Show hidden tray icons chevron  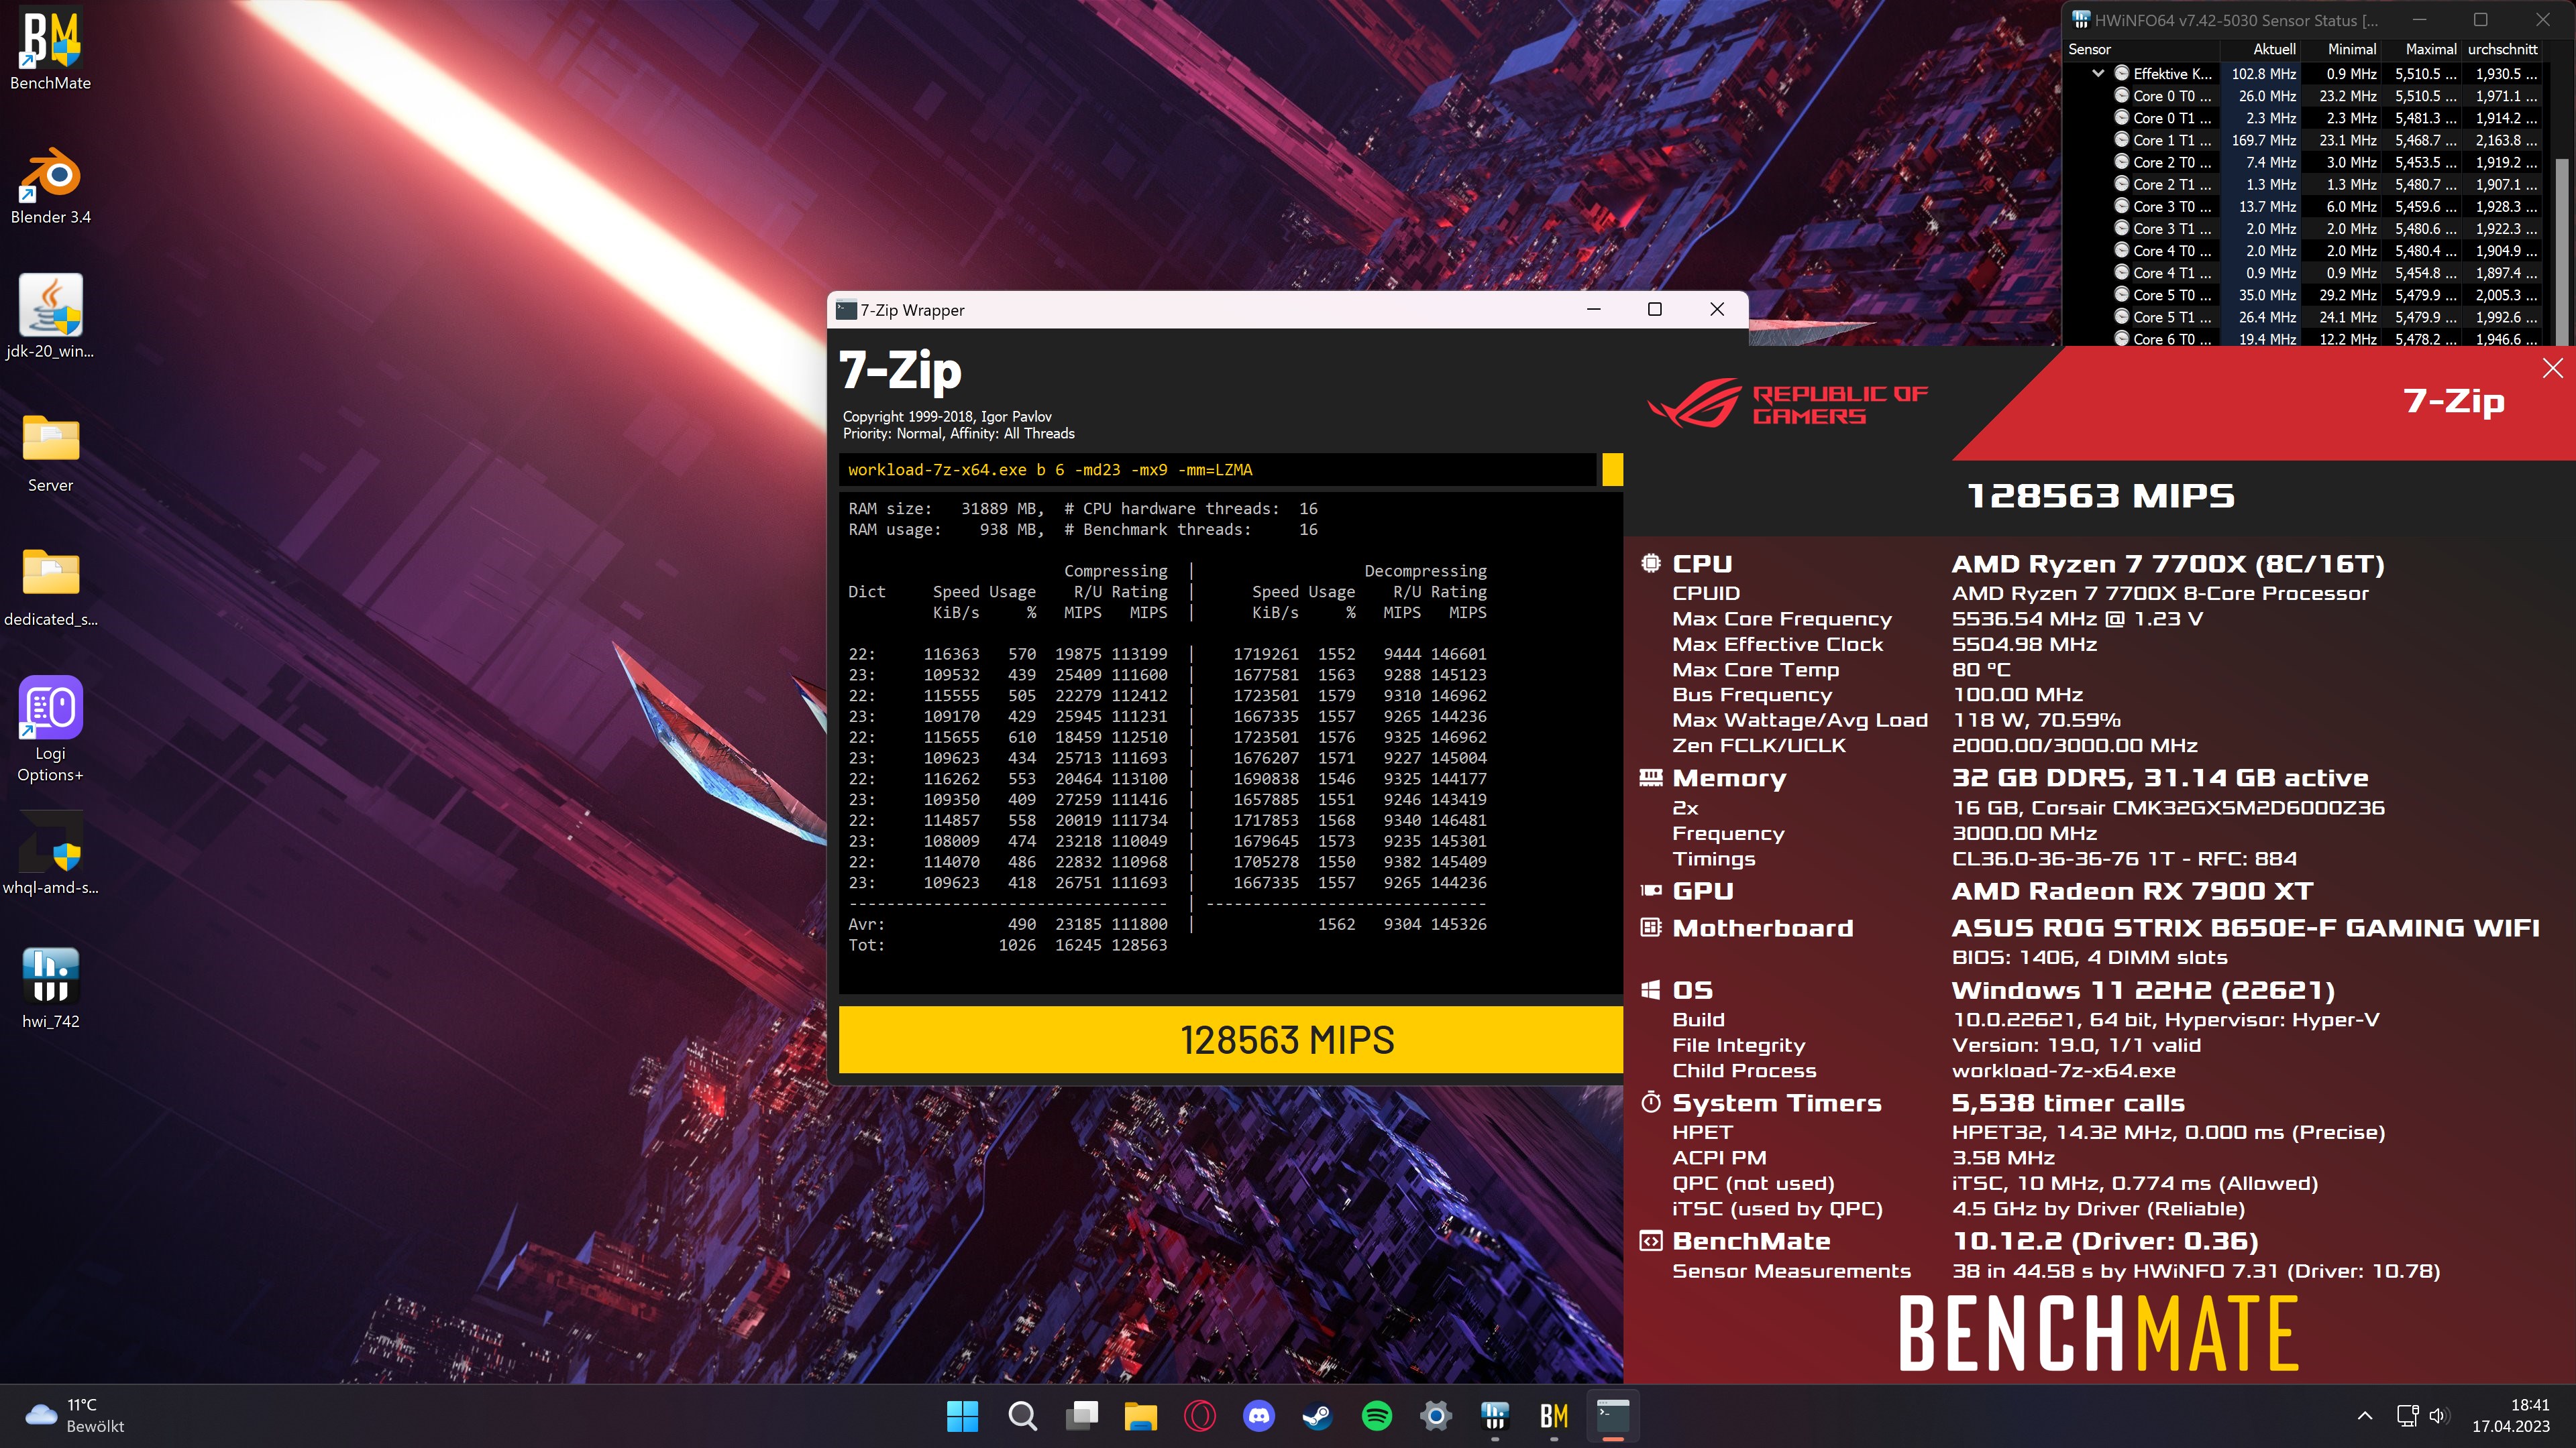point(2365,1415)
